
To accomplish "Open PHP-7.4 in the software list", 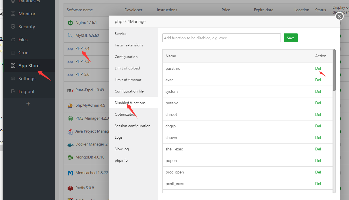I will pyautogui.click(x=82, y=48).
